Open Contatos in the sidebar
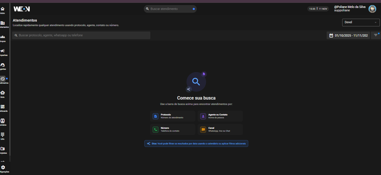The height and width of the screenshot is (175, 381). point(3,121)
